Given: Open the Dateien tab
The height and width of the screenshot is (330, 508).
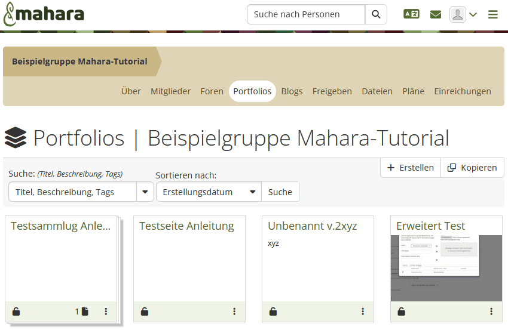Looking at the screenshot, I should [x=377, y=91].
